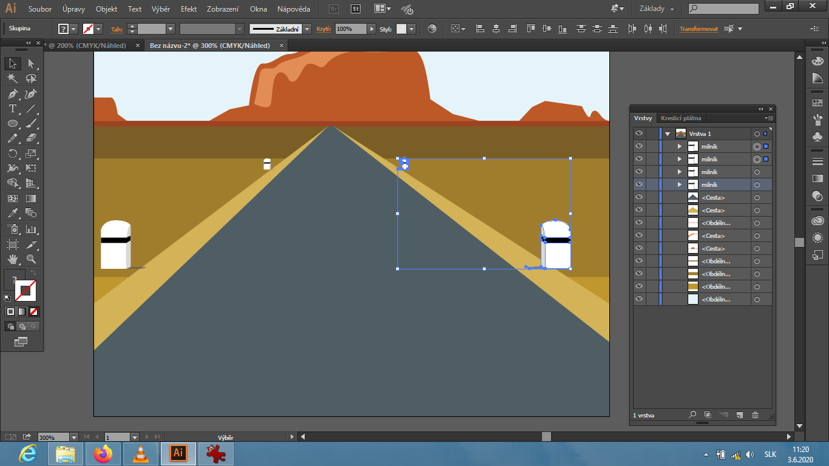Viewport: 829px width, 466px height.
Task: Select the Hand tool
Action: [x=13, y=259]
